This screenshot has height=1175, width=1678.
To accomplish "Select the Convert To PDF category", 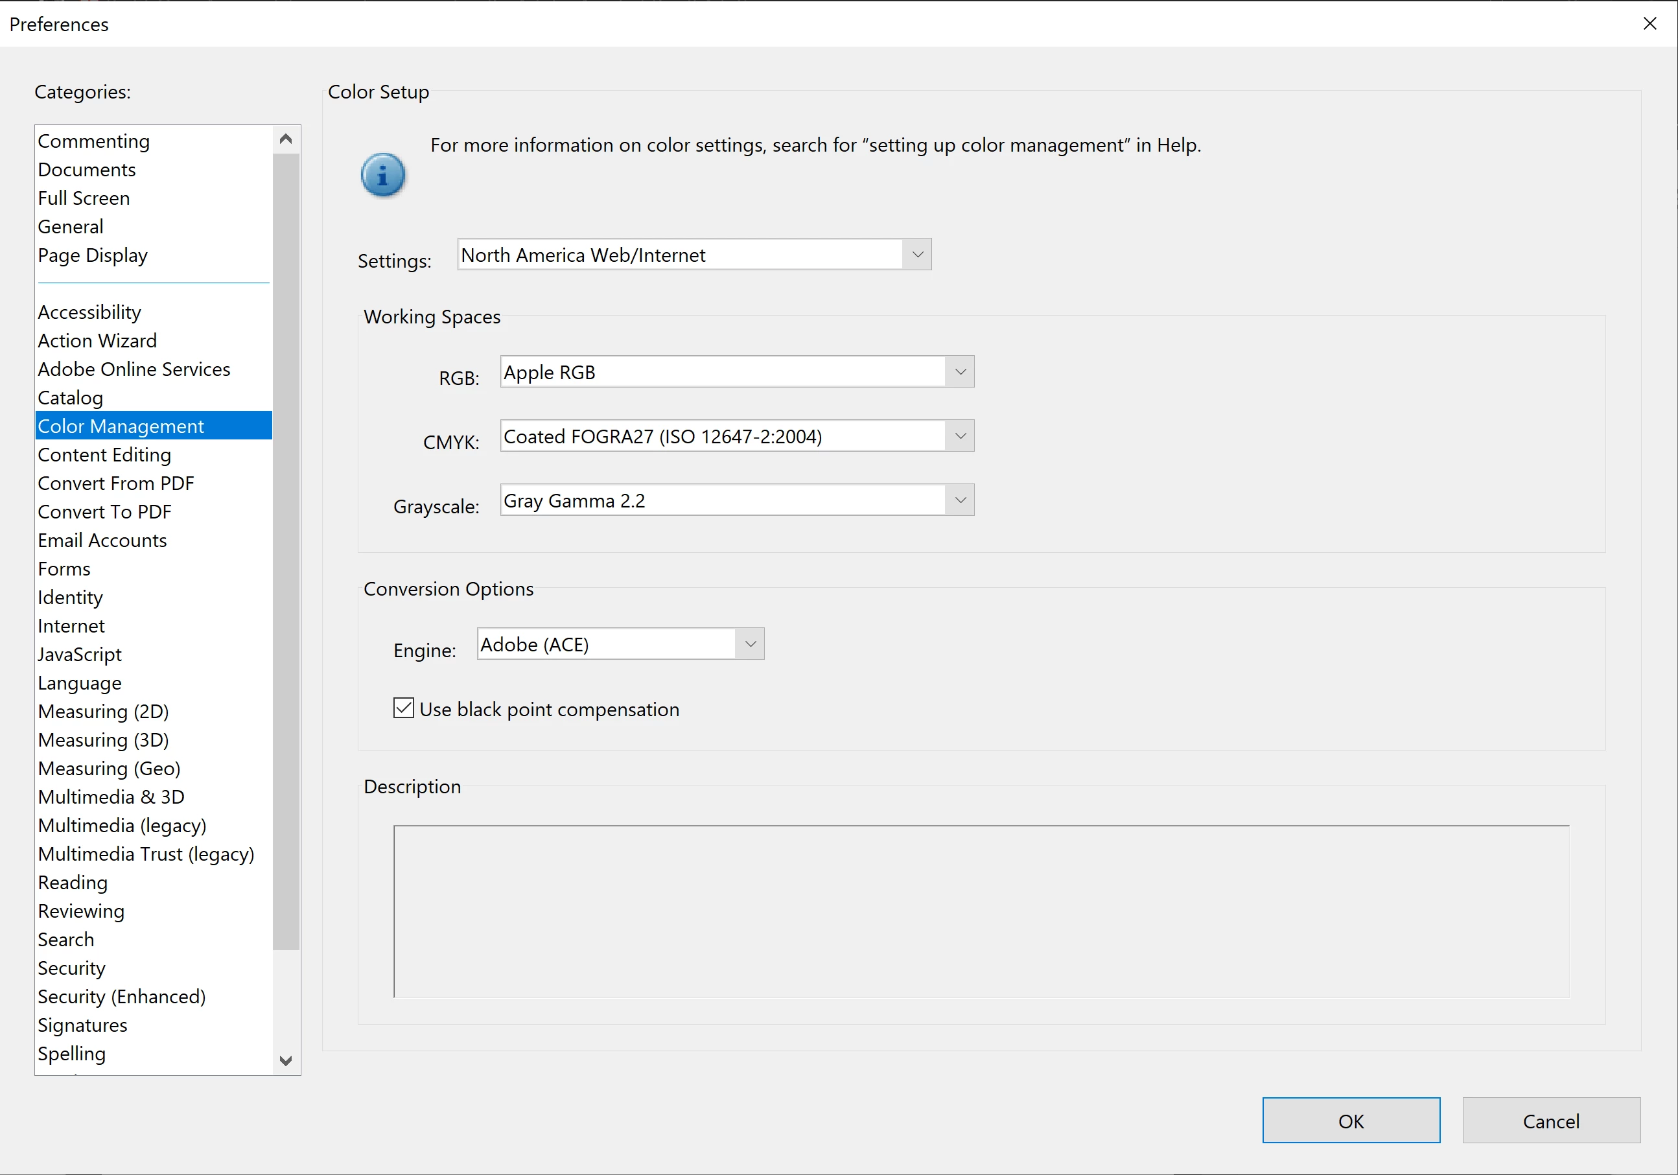I will point(104,512).
